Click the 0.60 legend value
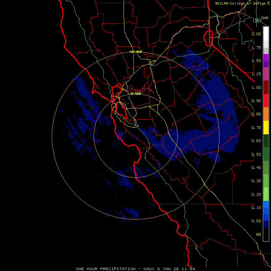The height and width of the screenshot is (271, 271). pos(256,141)
